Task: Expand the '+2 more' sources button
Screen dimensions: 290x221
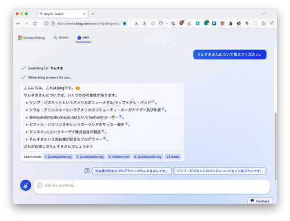Action: pyautogui.click(x=173, y=157)
